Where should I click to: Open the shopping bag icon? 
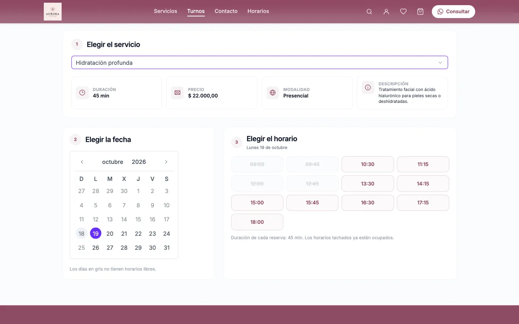coord(420,12)
